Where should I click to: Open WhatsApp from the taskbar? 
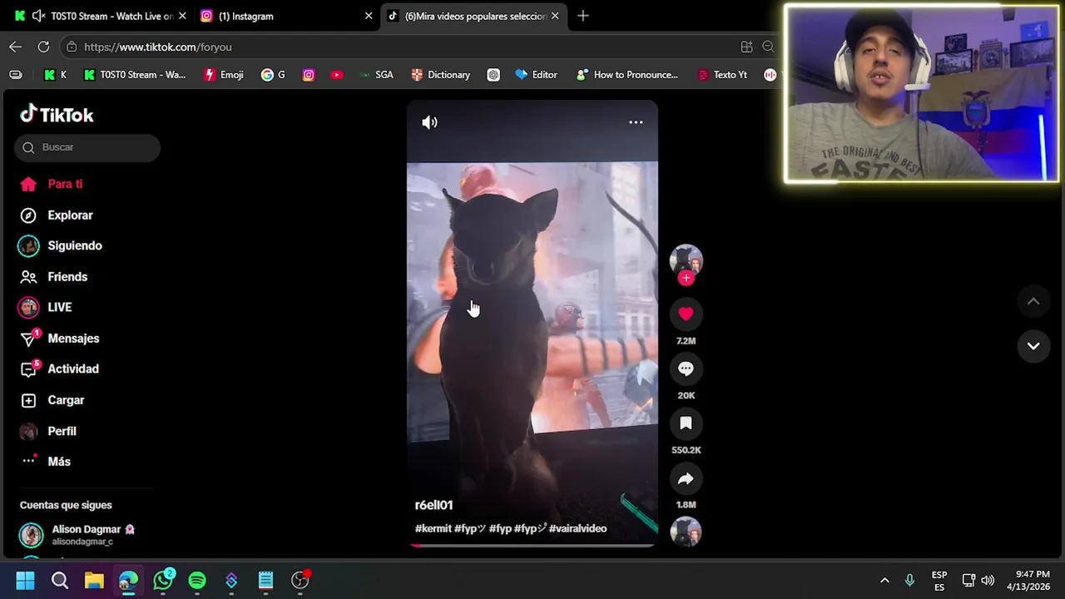tap(163, 581)
